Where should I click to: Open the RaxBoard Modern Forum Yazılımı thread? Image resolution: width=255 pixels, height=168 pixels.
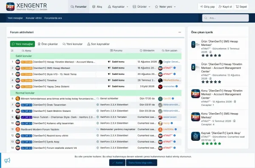[x=40, y=130]
